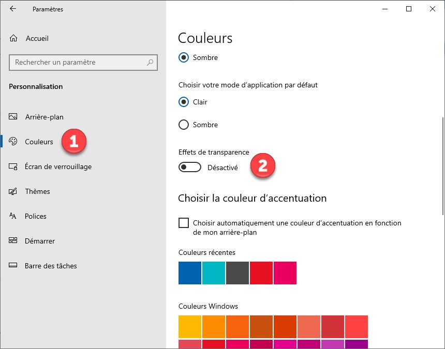445x349 pixels.
Task: Click the Écran de verrouillage icon
Action: [13, 166]
